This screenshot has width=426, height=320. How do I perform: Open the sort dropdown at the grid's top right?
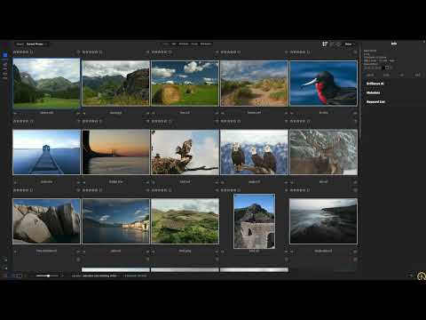[350, 44]
